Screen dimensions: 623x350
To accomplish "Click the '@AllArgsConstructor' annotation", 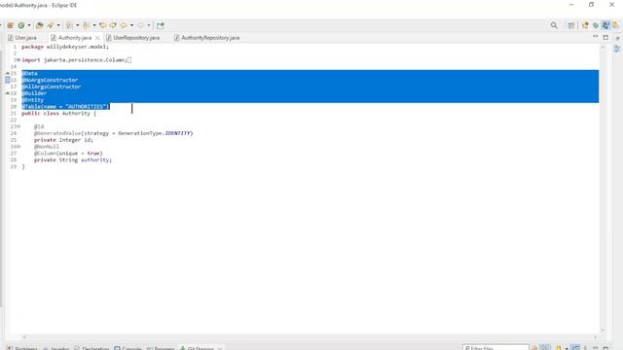I will point(52,87).
